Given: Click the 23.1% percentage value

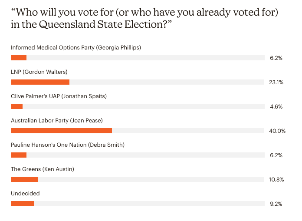Looking at the screenshot, I should [276, 82].
